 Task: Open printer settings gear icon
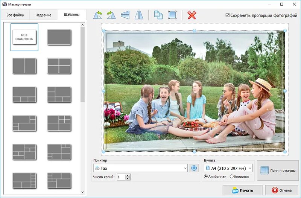click(x=194, y=168)
